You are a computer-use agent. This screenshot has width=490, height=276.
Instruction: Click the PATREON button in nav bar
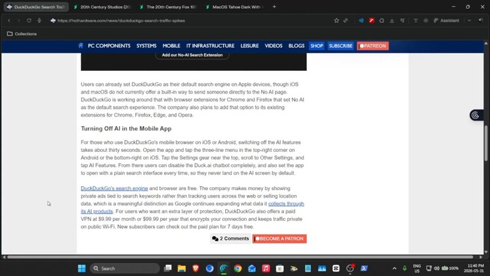373,46
